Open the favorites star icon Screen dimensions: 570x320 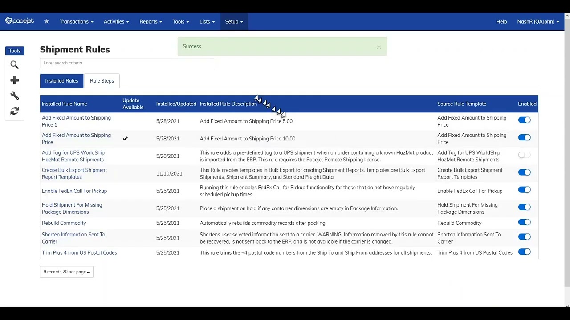pos(46,21)
